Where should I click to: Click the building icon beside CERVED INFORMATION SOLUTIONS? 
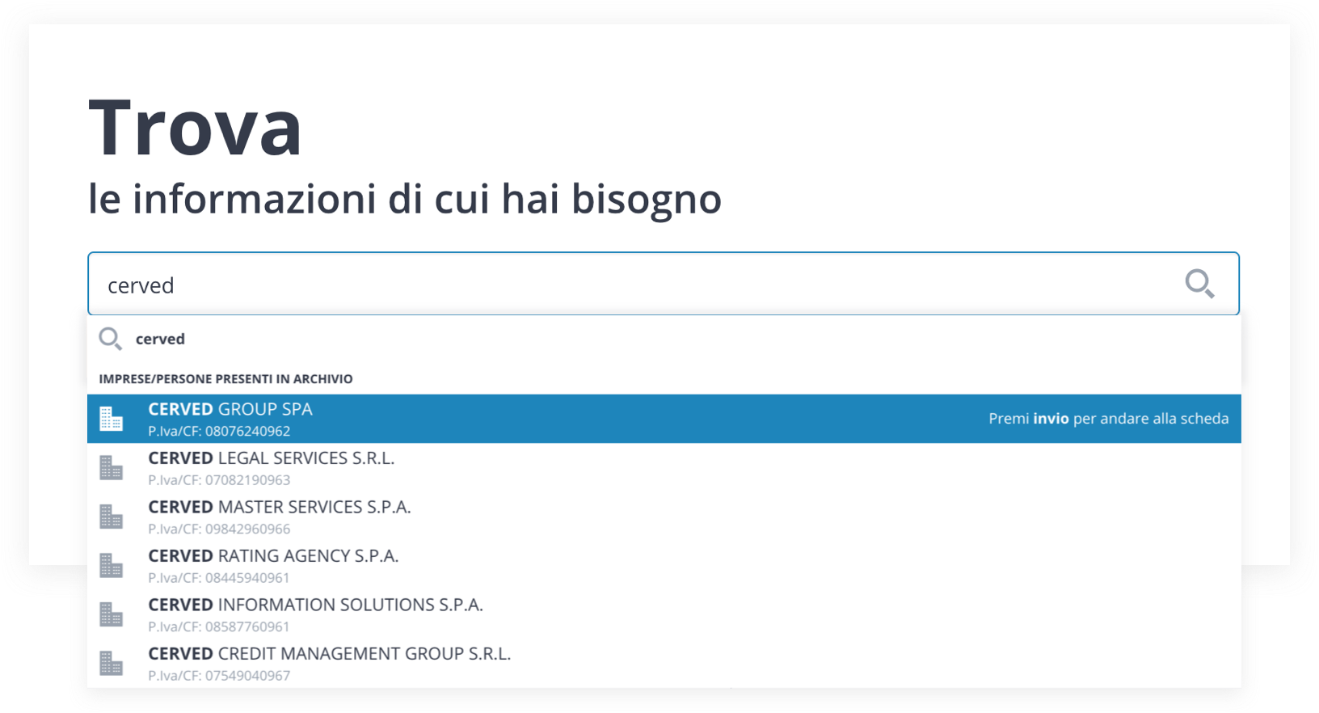point(112,614)
